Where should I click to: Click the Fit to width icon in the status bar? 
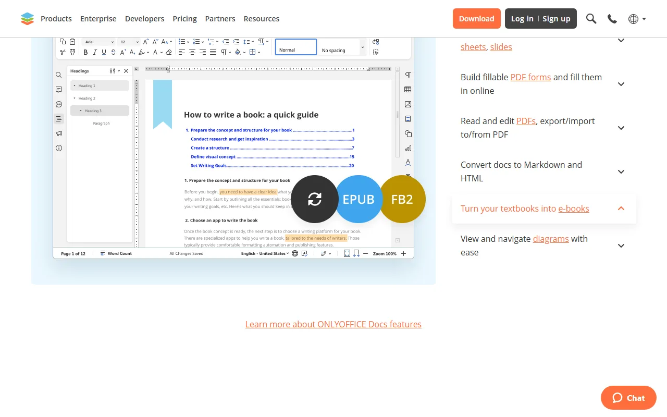coord(356,253)
